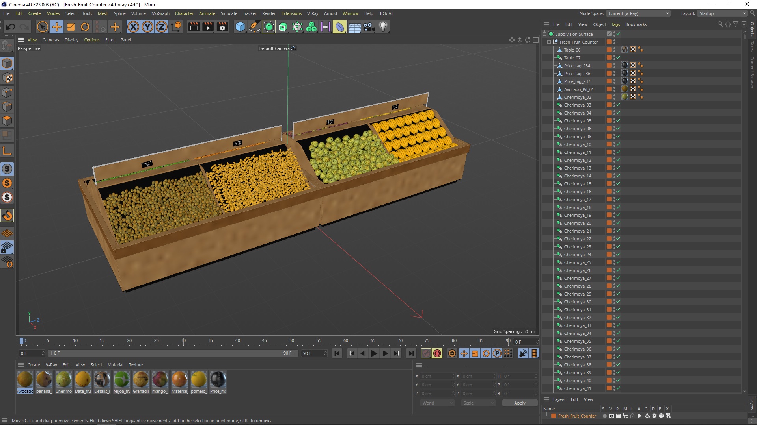Select the Live Selection tool
This screenshot has height=425, width=757.
42,27
